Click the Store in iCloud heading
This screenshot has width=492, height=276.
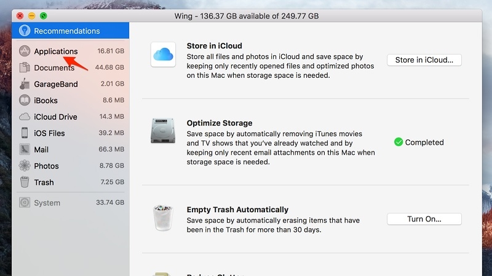coord(214,45)
